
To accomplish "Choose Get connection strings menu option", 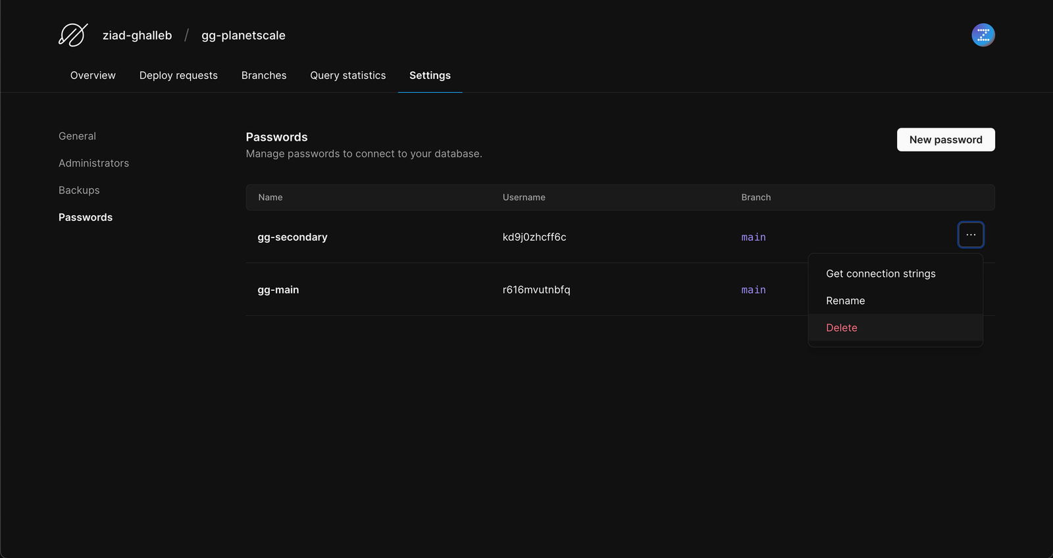I will [895, 274].
